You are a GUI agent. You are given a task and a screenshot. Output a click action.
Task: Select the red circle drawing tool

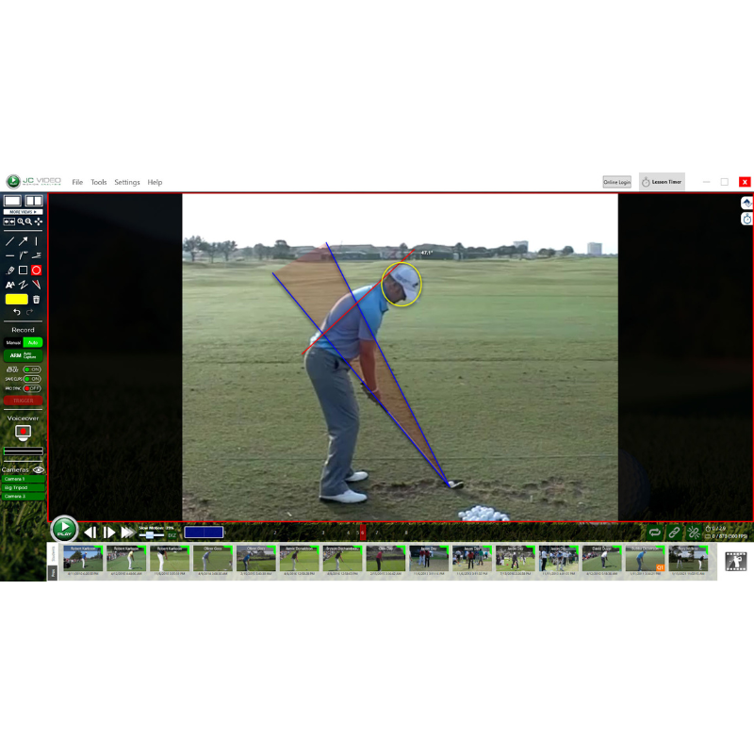coord(37,270)
